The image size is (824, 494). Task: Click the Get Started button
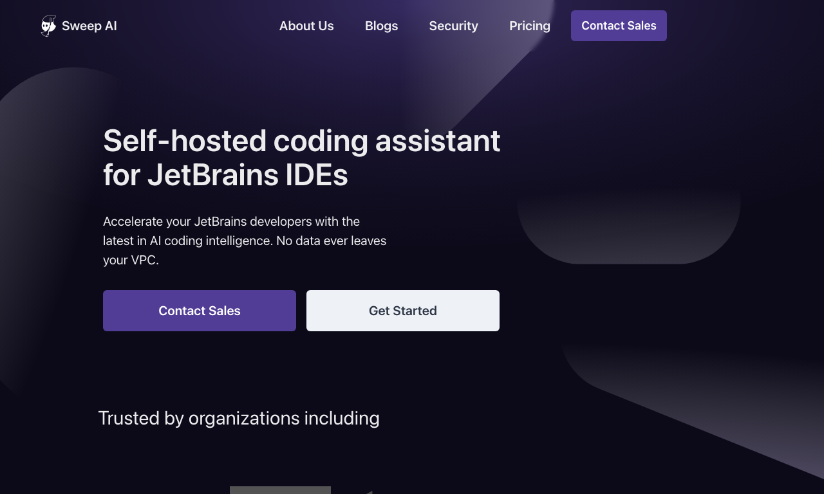[x=403, y=311]
